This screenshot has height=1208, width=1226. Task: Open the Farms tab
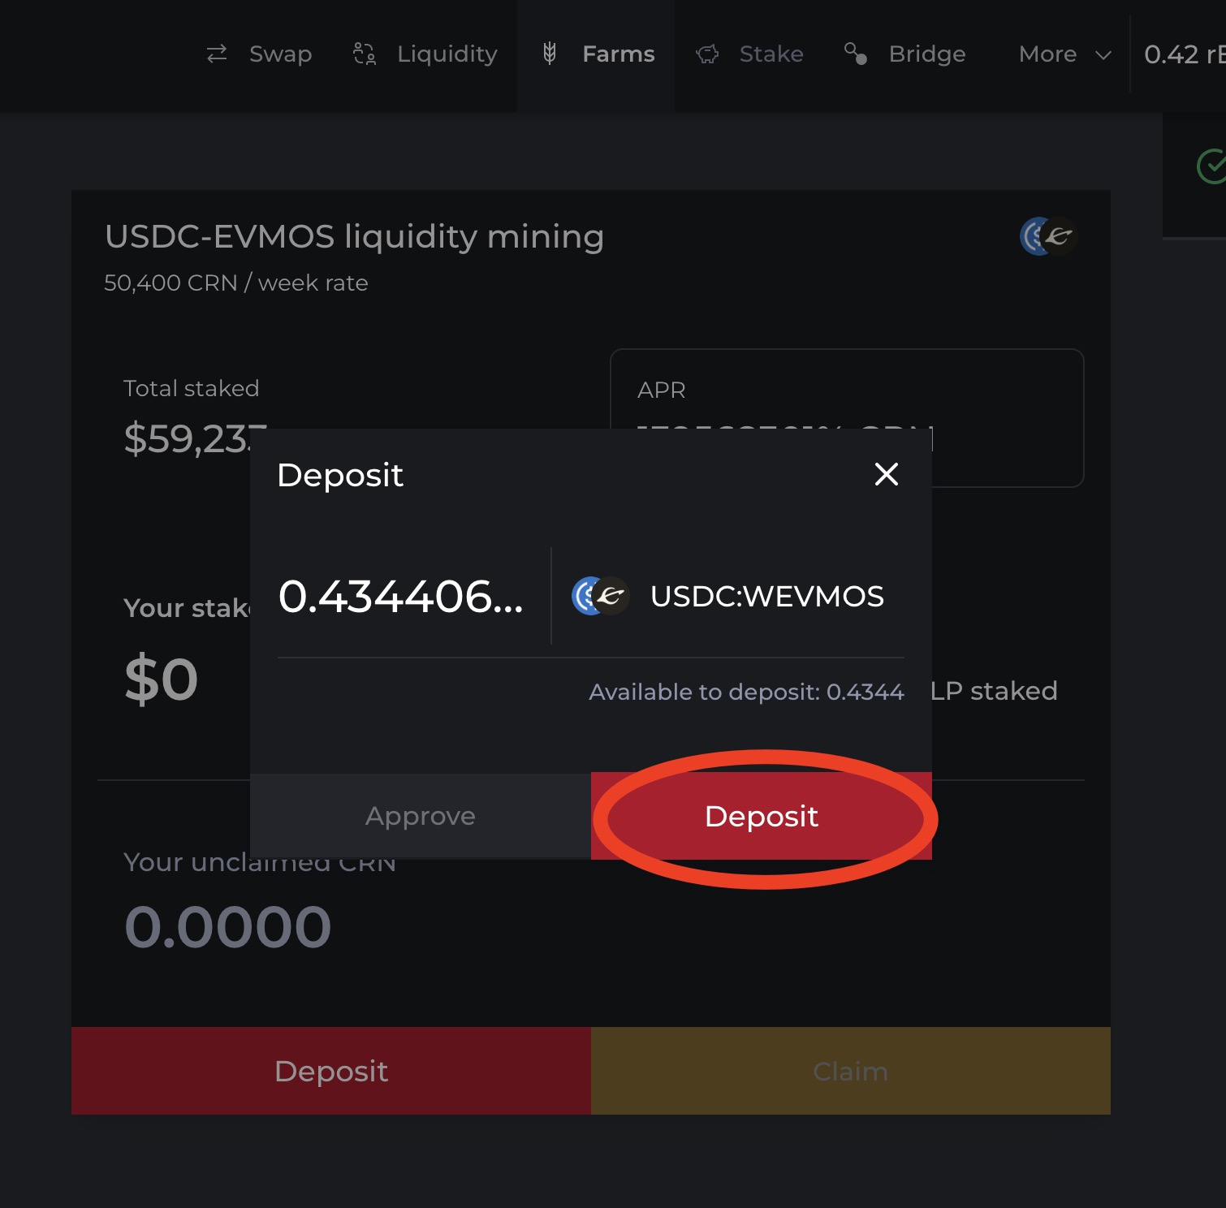pyautogui.click(x=618, y=54)
